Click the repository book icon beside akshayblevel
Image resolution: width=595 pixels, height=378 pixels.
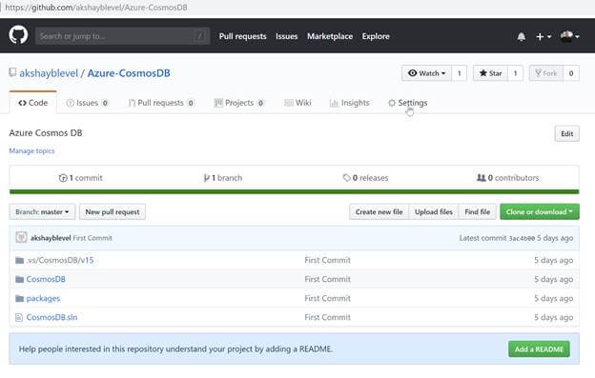point(13,72)
